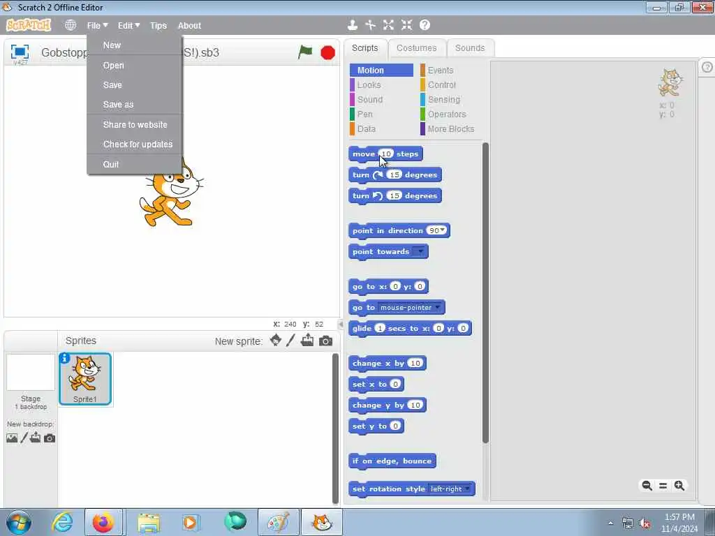The image size is (715, 536).
Task: Paint a new backdrop
Action: pyautogui.click(x=24, y=438)
